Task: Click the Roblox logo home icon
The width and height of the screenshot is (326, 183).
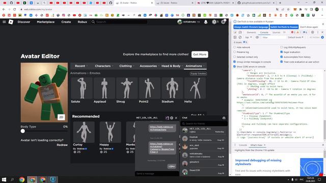Action: 11,22
